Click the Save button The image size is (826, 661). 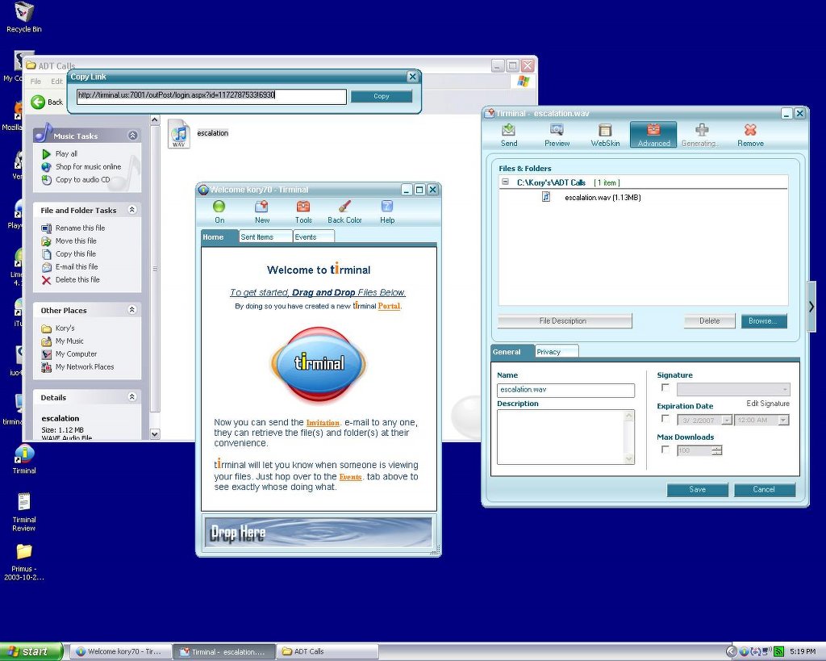[697, 490]
